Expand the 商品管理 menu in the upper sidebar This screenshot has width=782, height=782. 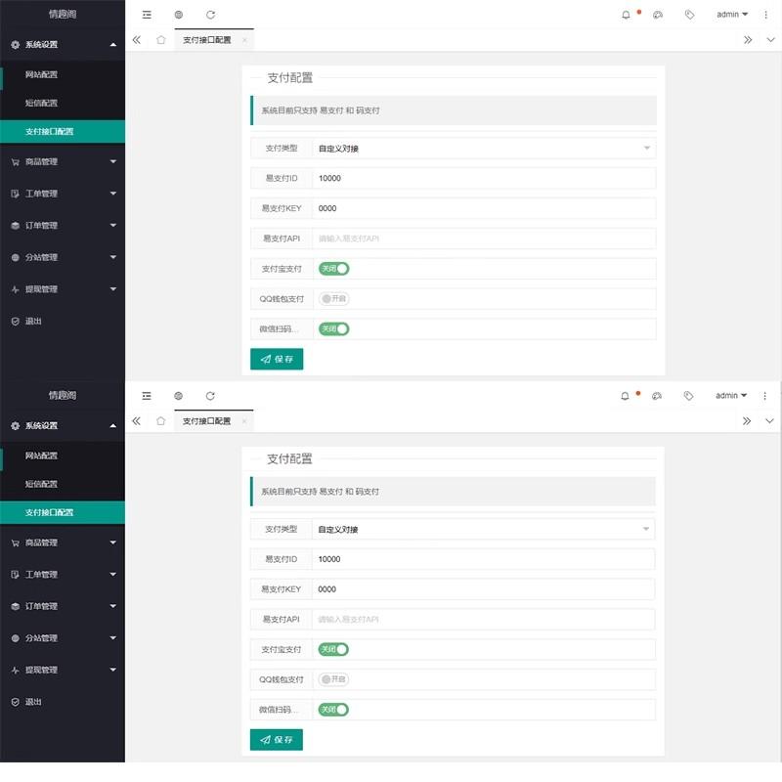click(x=63, y=161)
